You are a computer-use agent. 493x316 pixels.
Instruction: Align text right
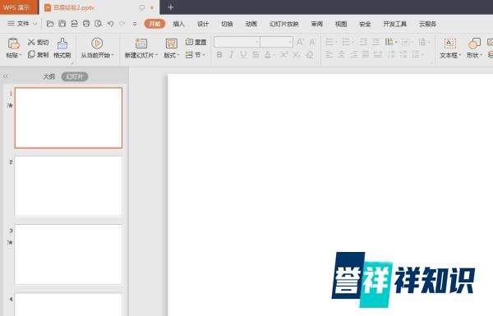click(353, 55)
